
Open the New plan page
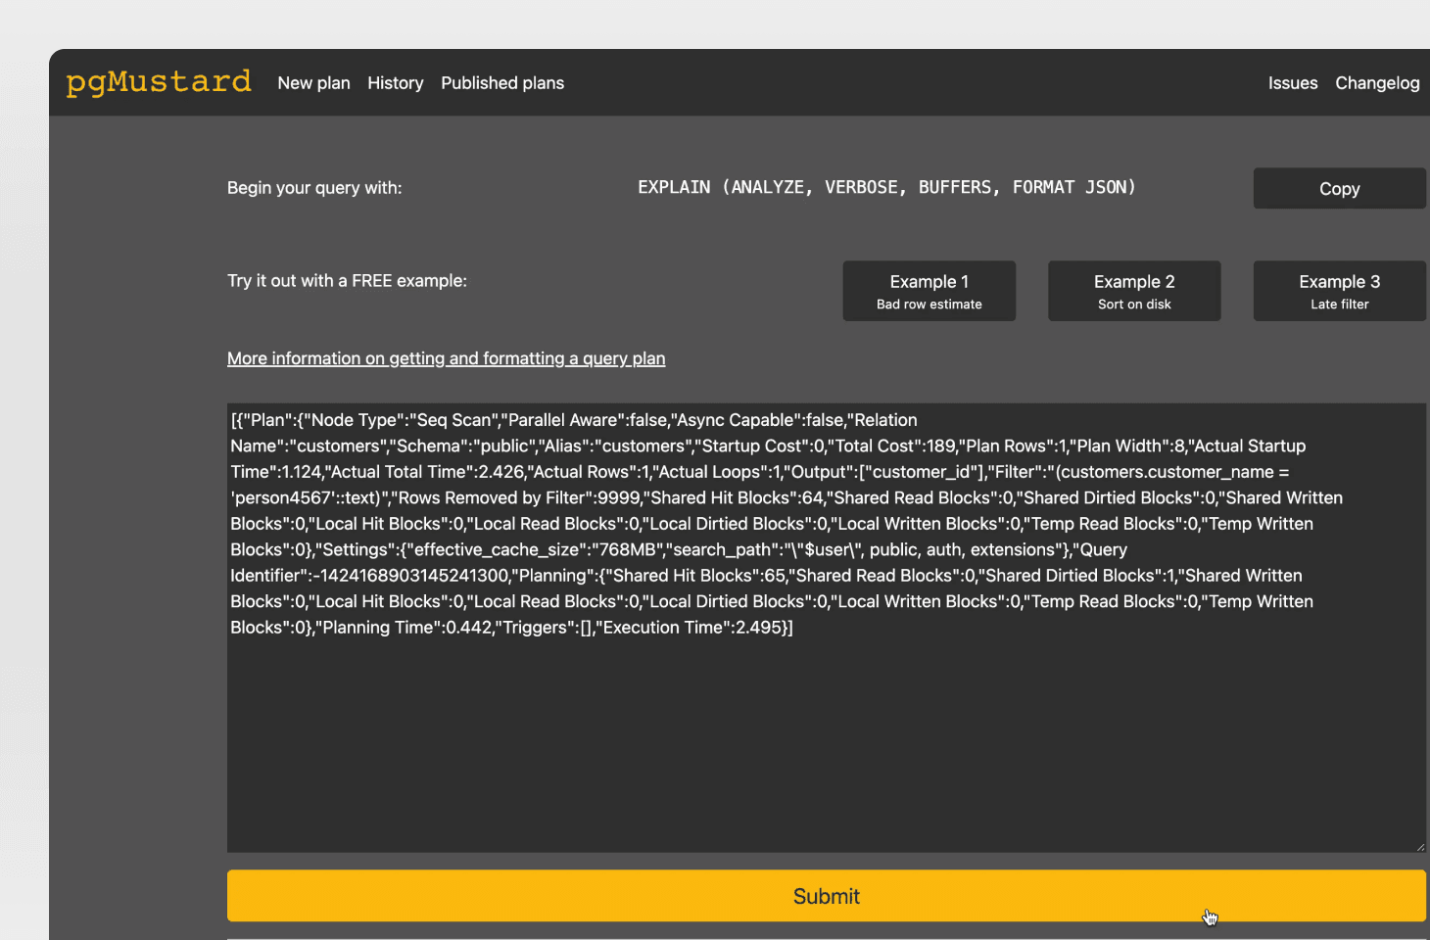(313, 83)
